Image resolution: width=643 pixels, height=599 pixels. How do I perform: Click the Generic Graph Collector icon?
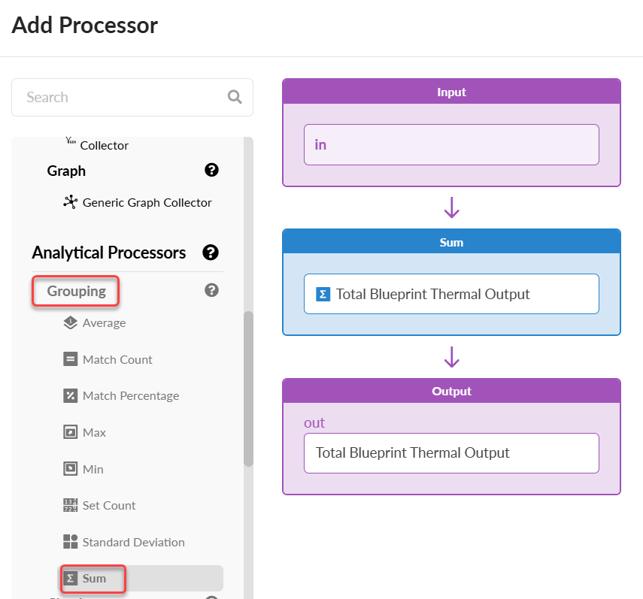tap(70, 202)
